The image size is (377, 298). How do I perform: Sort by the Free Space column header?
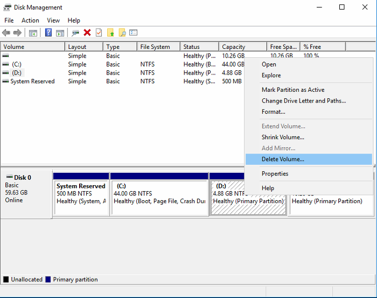point(283,47)
